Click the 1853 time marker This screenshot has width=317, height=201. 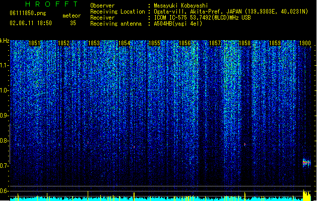(94, 43)
